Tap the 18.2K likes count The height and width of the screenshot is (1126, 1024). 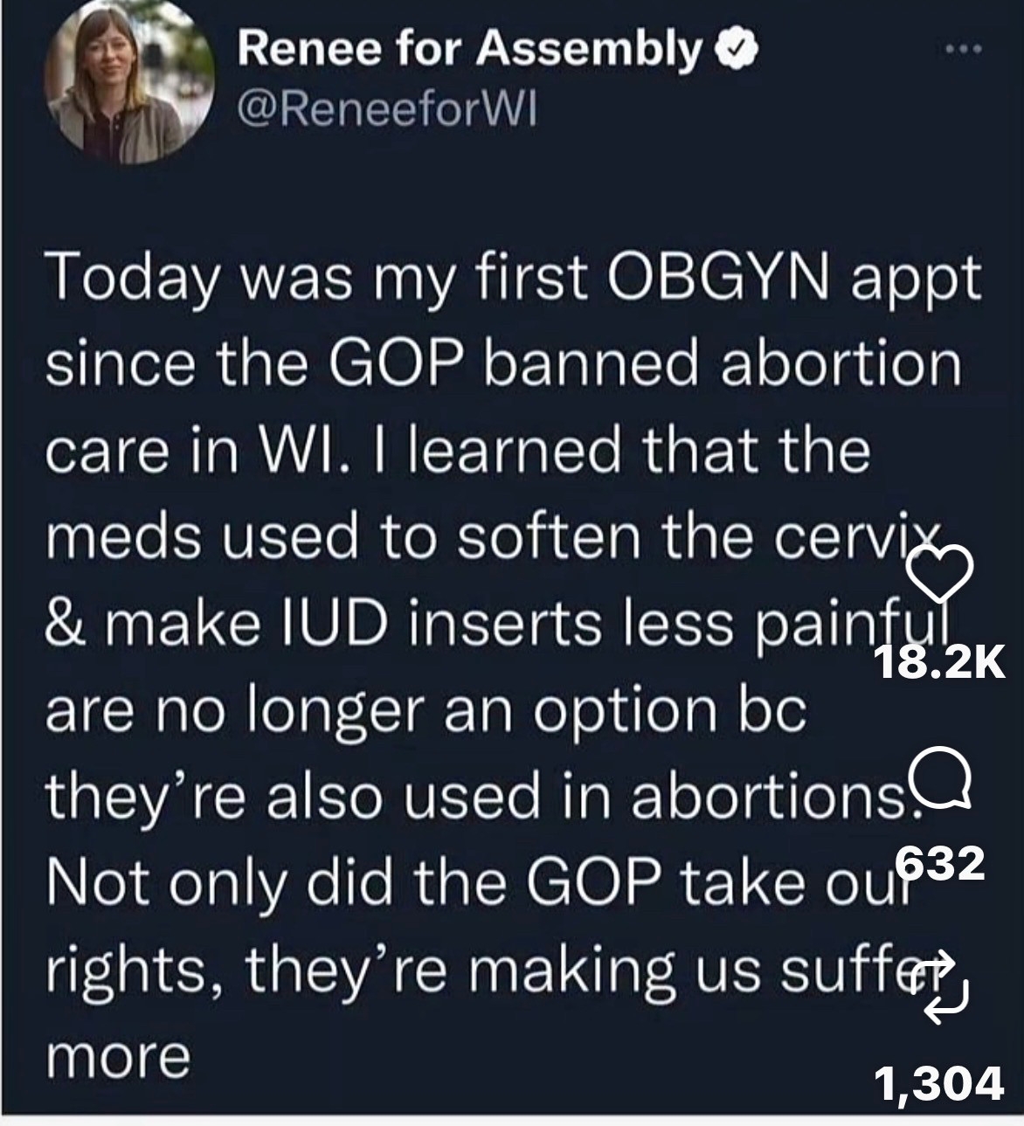(x=940, y=665)
